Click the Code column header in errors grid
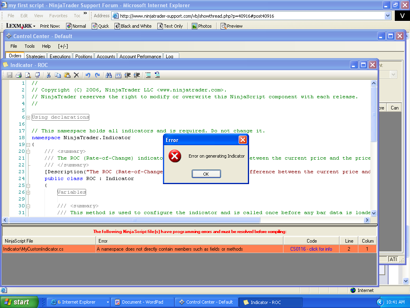Screen dimensions: 410x308 pos(311,241)
